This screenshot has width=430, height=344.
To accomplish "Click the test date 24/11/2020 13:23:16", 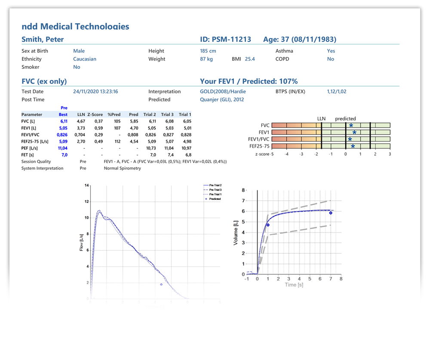I will [x=95, y=92].
